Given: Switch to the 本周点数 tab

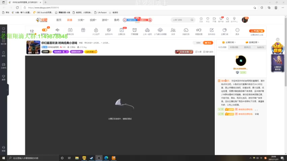Looking at the screenshot, I should [x=234, y=47].
